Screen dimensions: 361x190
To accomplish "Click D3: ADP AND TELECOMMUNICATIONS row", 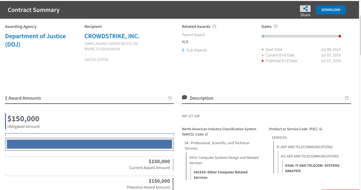I will 310,156.
